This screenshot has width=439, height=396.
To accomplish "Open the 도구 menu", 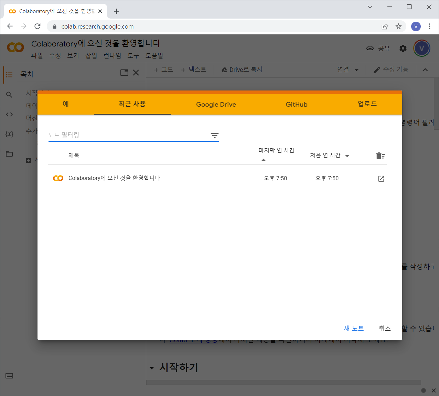I will click(x=133, y=55).
